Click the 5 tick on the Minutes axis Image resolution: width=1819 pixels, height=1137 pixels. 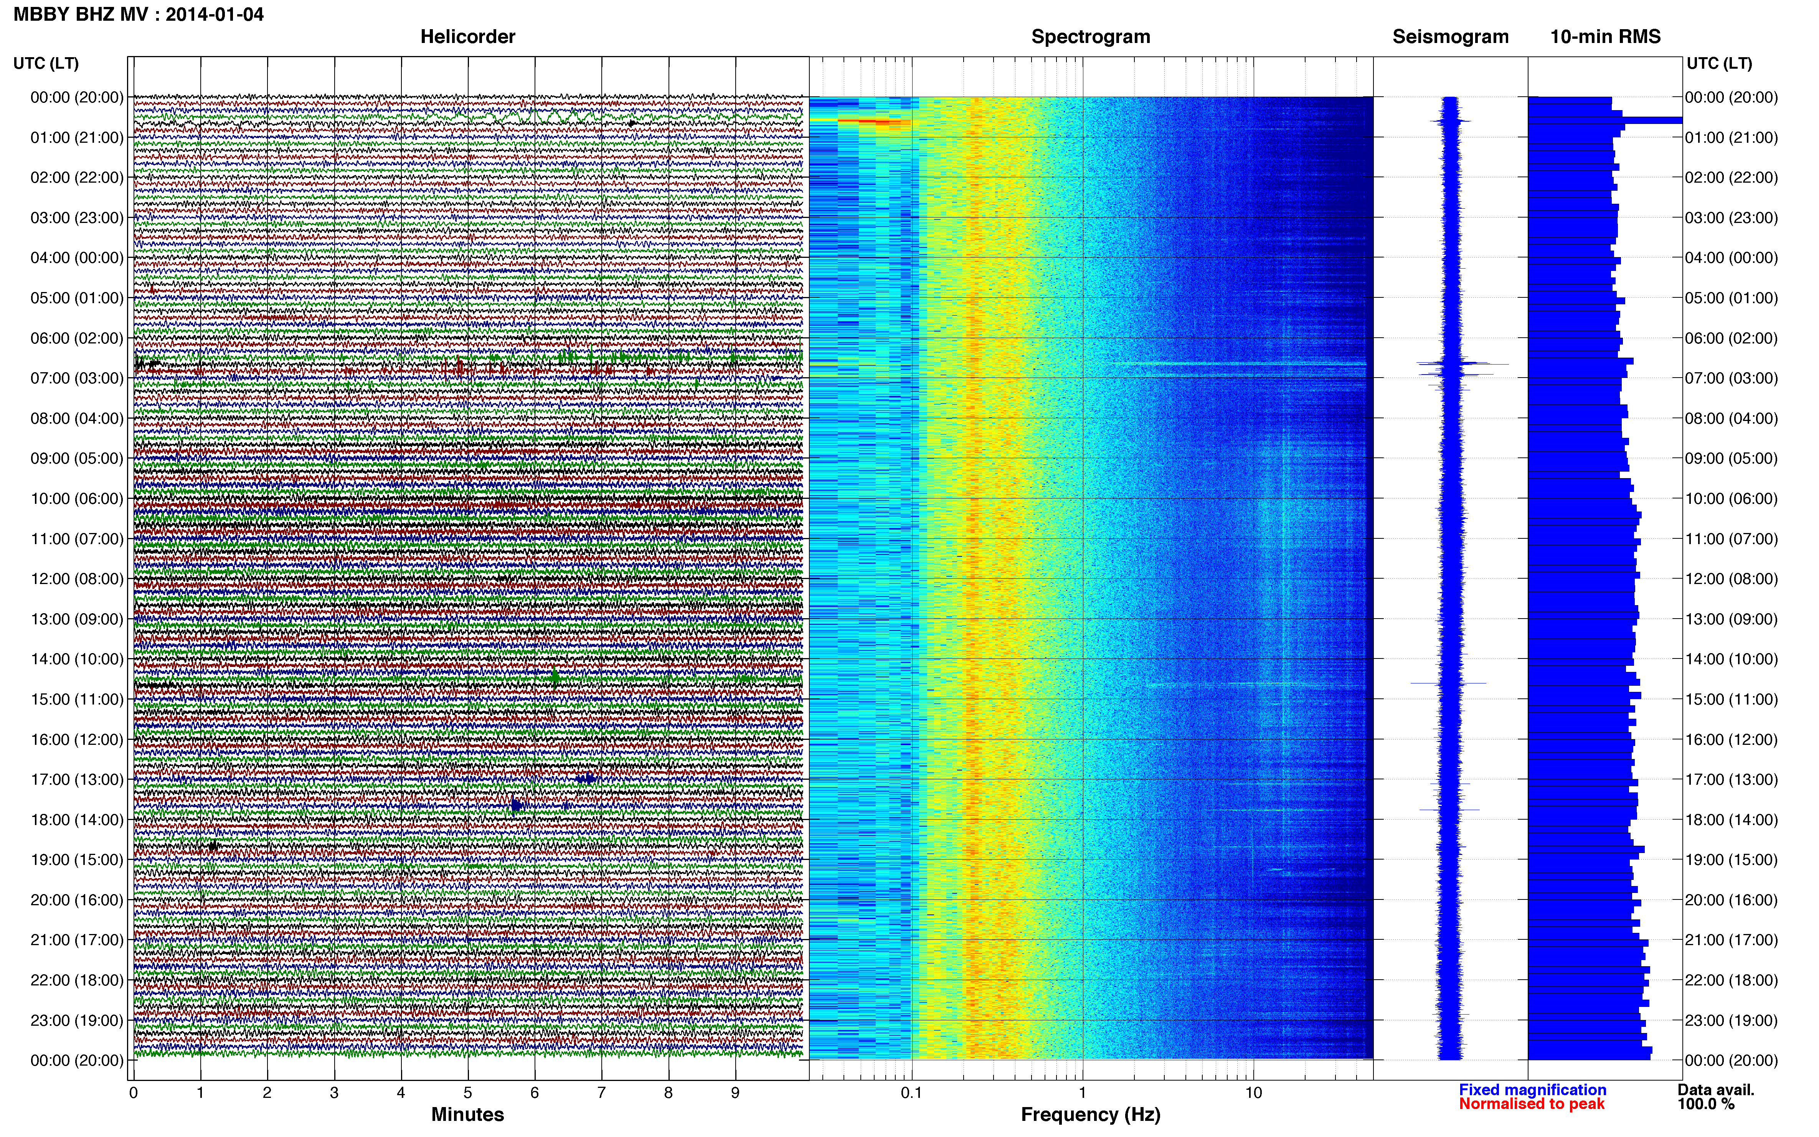click(x=468, y=1093)
